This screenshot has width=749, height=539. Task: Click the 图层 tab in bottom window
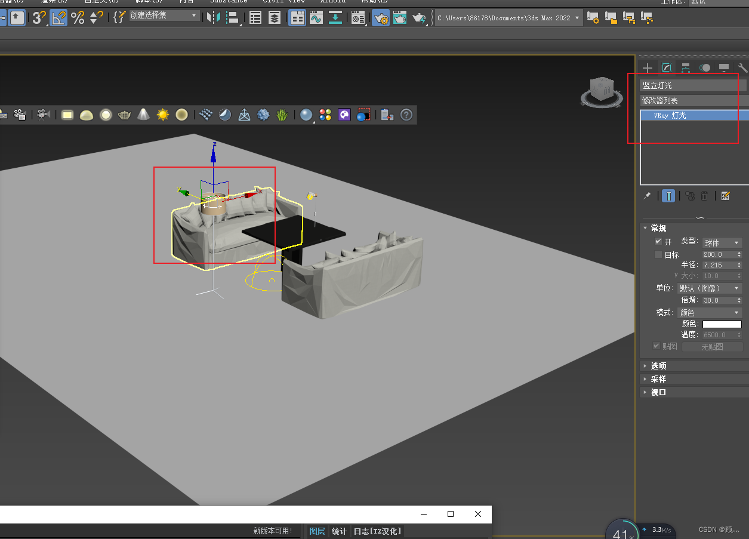pyautogui.click(x=317, y=531)
